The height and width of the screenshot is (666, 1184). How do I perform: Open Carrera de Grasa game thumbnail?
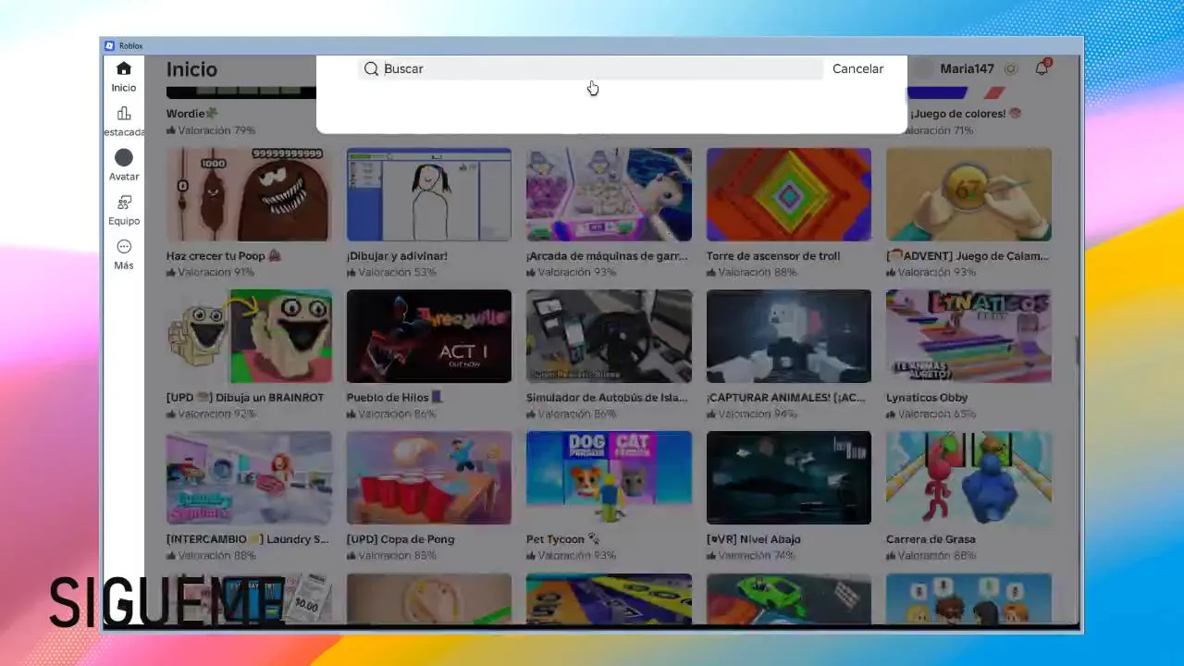pyautogui.click(x=968, y=477)
